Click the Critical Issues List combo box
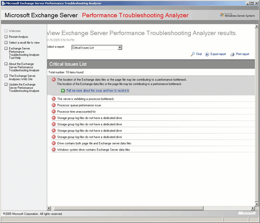260x223 pixels. [x=97, y=48]
